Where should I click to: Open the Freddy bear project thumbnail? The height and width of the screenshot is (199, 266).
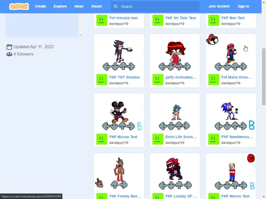pos(119,172)
